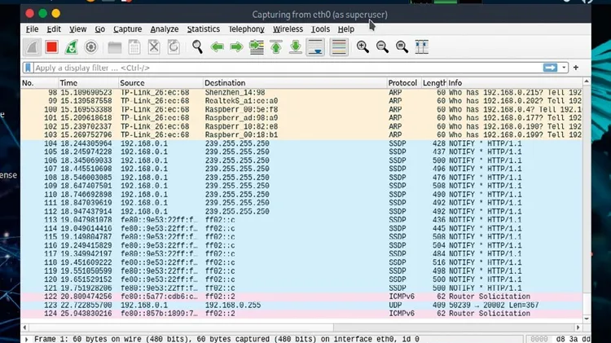Open Find a packet magnifier
611x343 pixels.
click(197, 47)
